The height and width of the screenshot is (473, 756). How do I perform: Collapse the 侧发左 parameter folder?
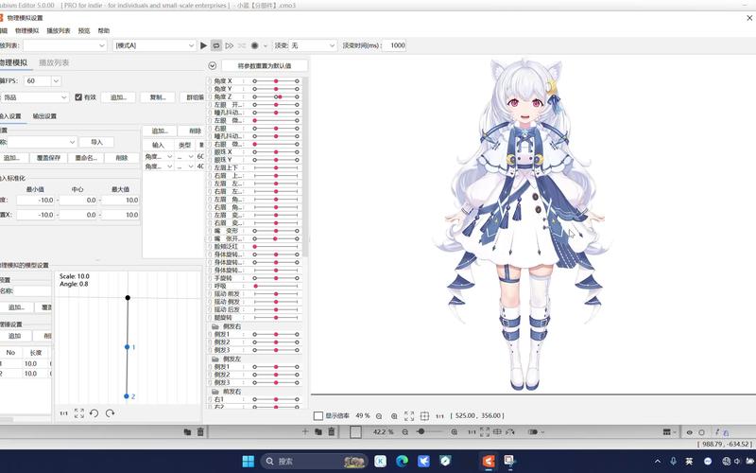pyautogui.click(x=215, y=359)
